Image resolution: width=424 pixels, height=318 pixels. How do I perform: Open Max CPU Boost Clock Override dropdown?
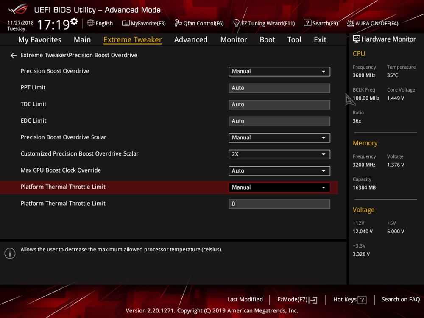tap(279, 171)
